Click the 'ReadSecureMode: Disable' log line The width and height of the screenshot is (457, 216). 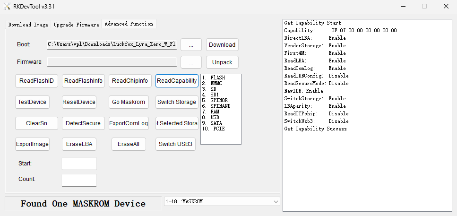point(316,83)
